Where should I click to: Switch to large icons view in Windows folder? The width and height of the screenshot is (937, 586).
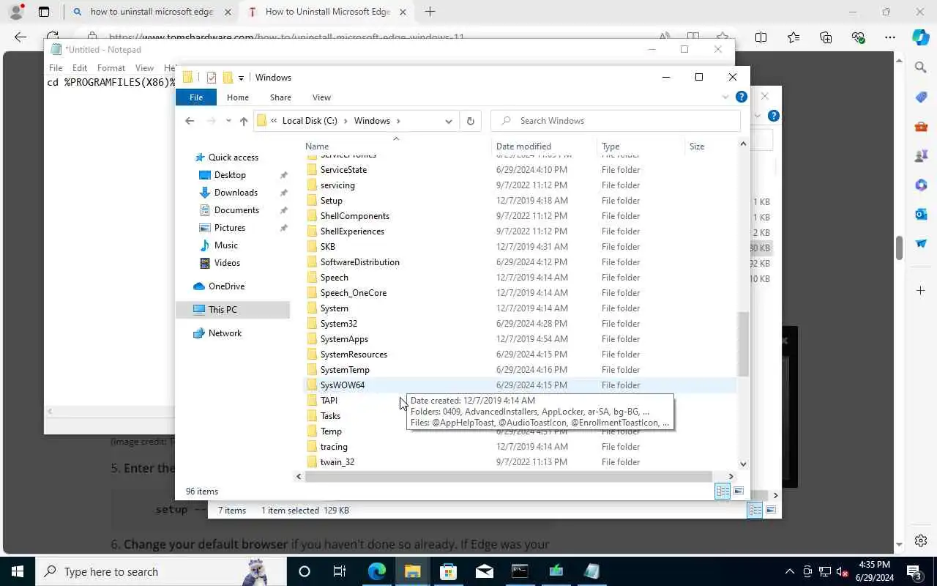[x=739, y=492]
